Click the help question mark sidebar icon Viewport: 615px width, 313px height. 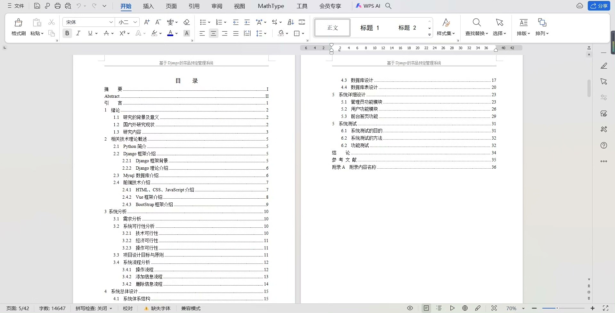604,145
